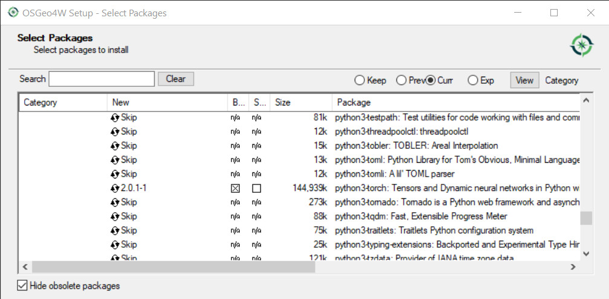Select python3-toml package description

point(457,160)
